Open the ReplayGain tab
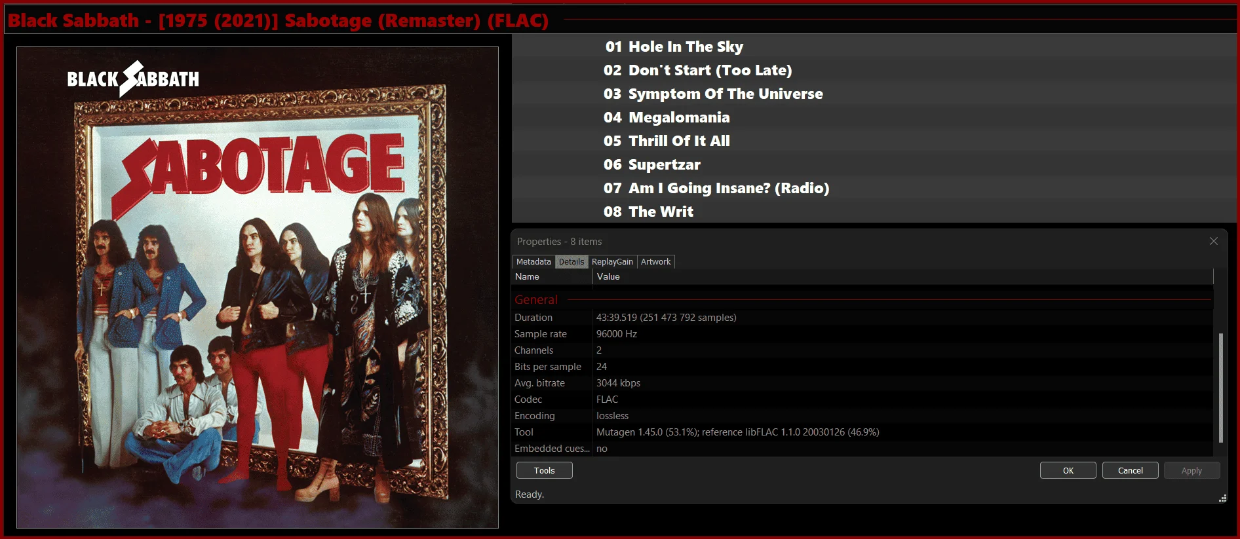Image resolution: width=1240 pixels, height=539 pixels. pos(612,261)
